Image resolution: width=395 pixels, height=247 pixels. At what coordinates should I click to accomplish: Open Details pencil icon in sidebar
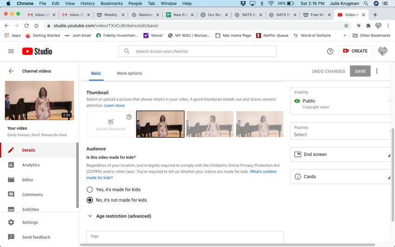pos(11,150)
